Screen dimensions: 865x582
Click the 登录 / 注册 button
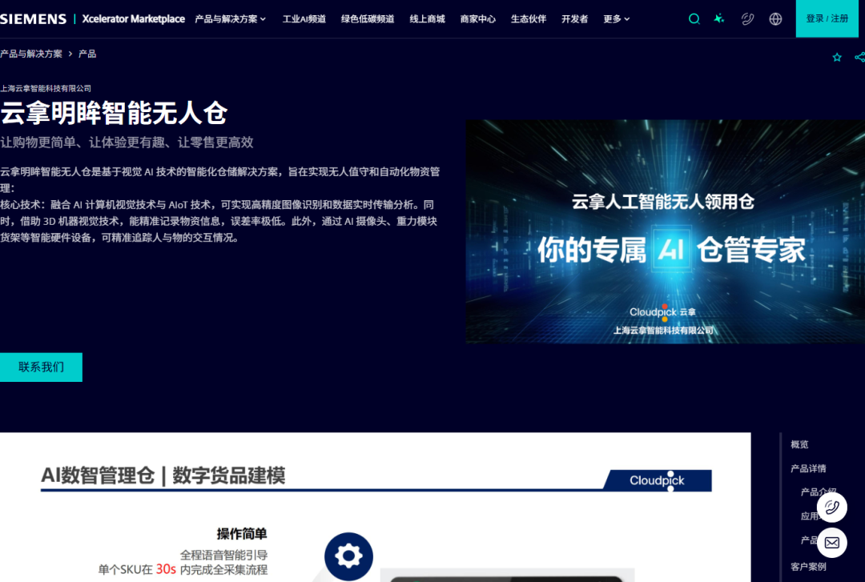[x=827, y=18]
